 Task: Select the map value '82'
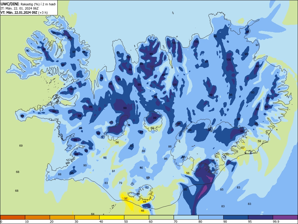(147, 188)
